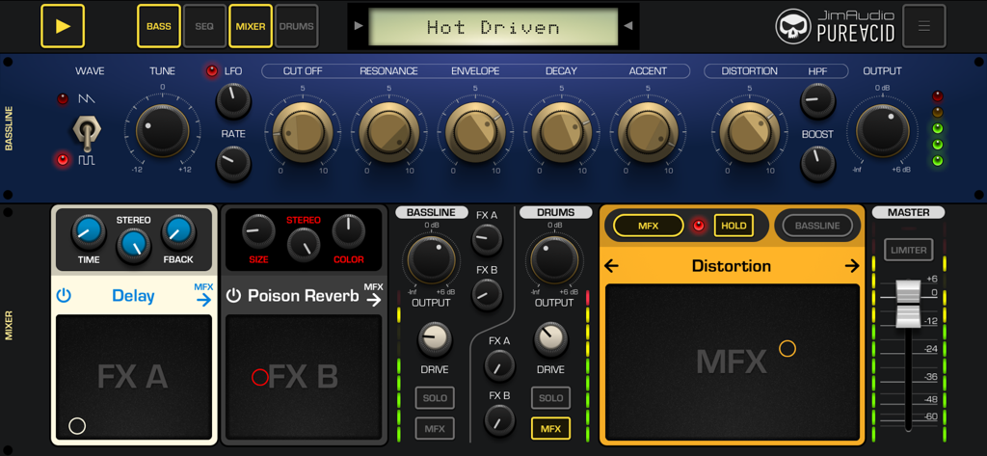Open the SEQ tab

204,26
